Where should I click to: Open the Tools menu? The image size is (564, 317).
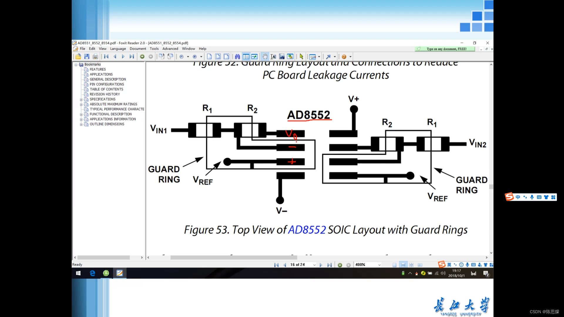point(154,49)
